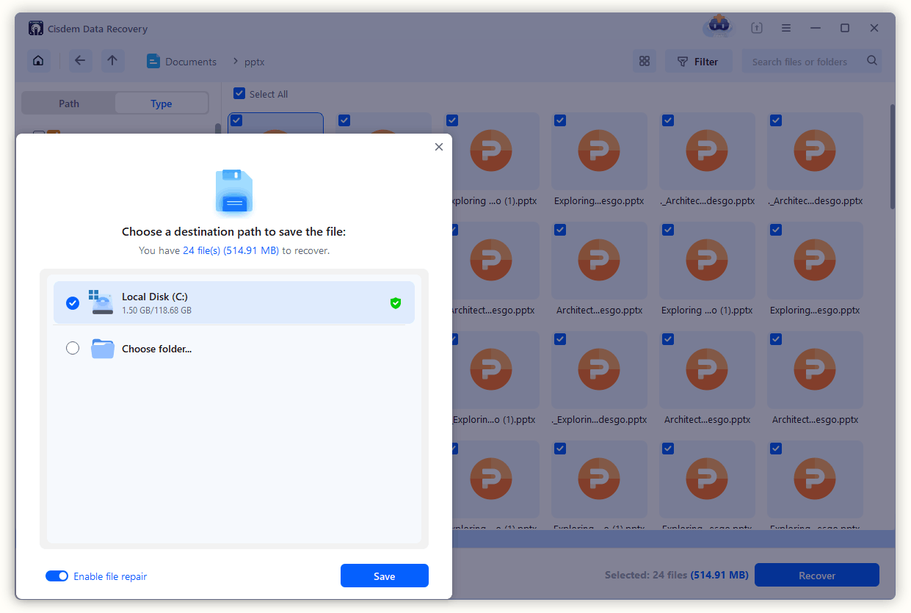The image size is (911, 613).
Task: Click the 'Selected: 24 files' status text
Action: [646, 576]
